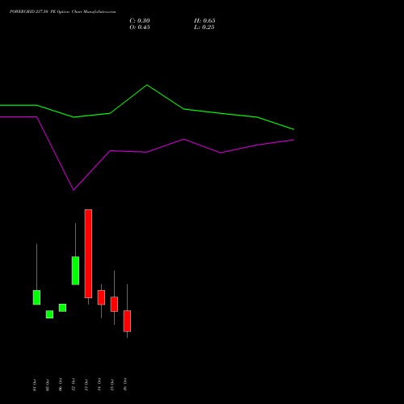Click the open value O: 0.45

pos(140,27)
